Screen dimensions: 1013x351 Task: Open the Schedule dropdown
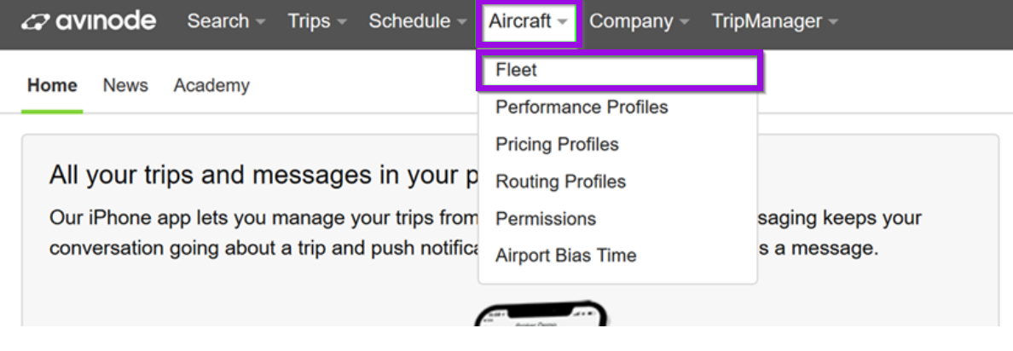(418, 21)
